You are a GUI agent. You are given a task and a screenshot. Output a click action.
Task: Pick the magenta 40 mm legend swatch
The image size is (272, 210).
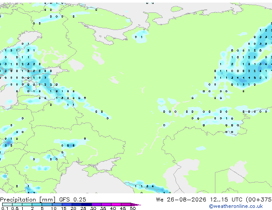[116, 204]
